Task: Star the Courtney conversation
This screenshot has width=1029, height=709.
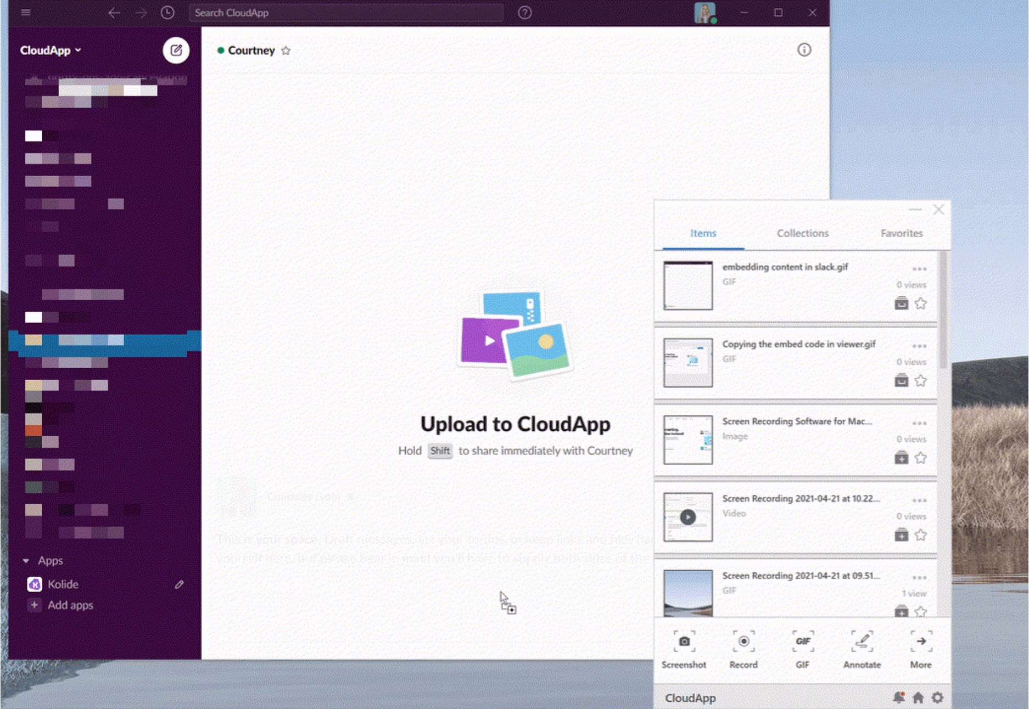Action: (286, 50)
